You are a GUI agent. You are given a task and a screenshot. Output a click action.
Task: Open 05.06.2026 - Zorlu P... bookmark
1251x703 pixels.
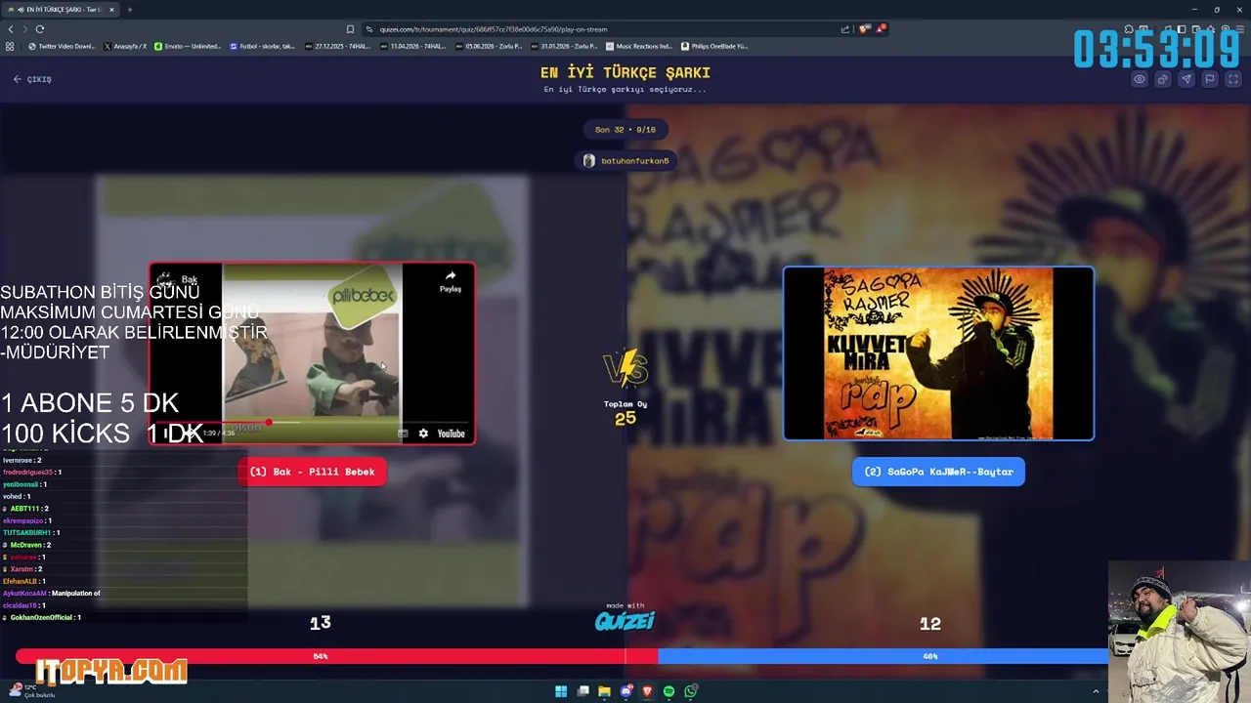pos(489,46)
